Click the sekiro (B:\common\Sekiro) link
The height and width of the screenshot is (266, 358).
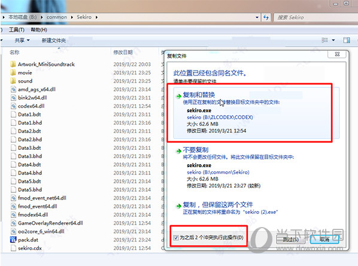point(218,172)
